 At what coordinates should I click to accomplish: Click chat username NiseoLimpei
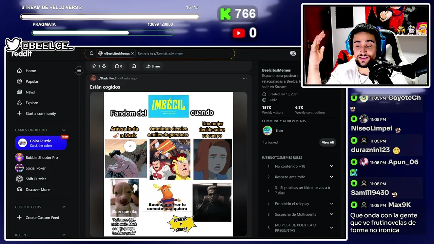372,128
